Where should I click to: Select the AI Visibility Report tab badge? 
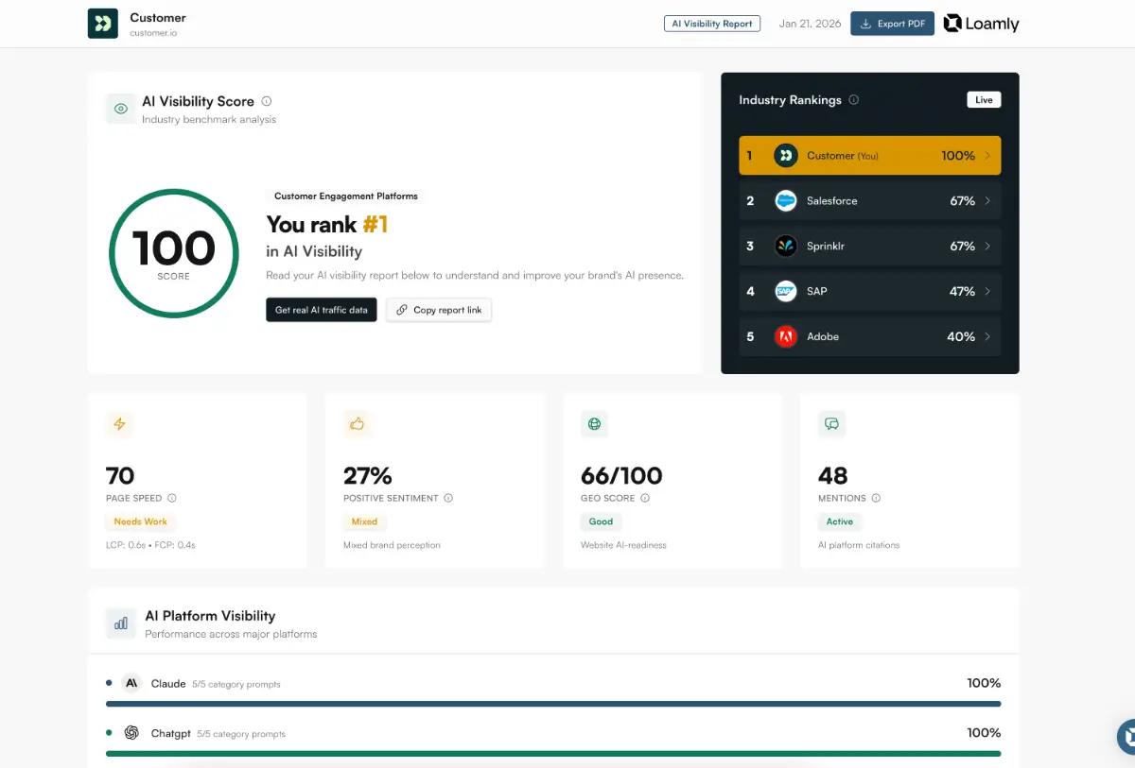(x=712, y=24)
